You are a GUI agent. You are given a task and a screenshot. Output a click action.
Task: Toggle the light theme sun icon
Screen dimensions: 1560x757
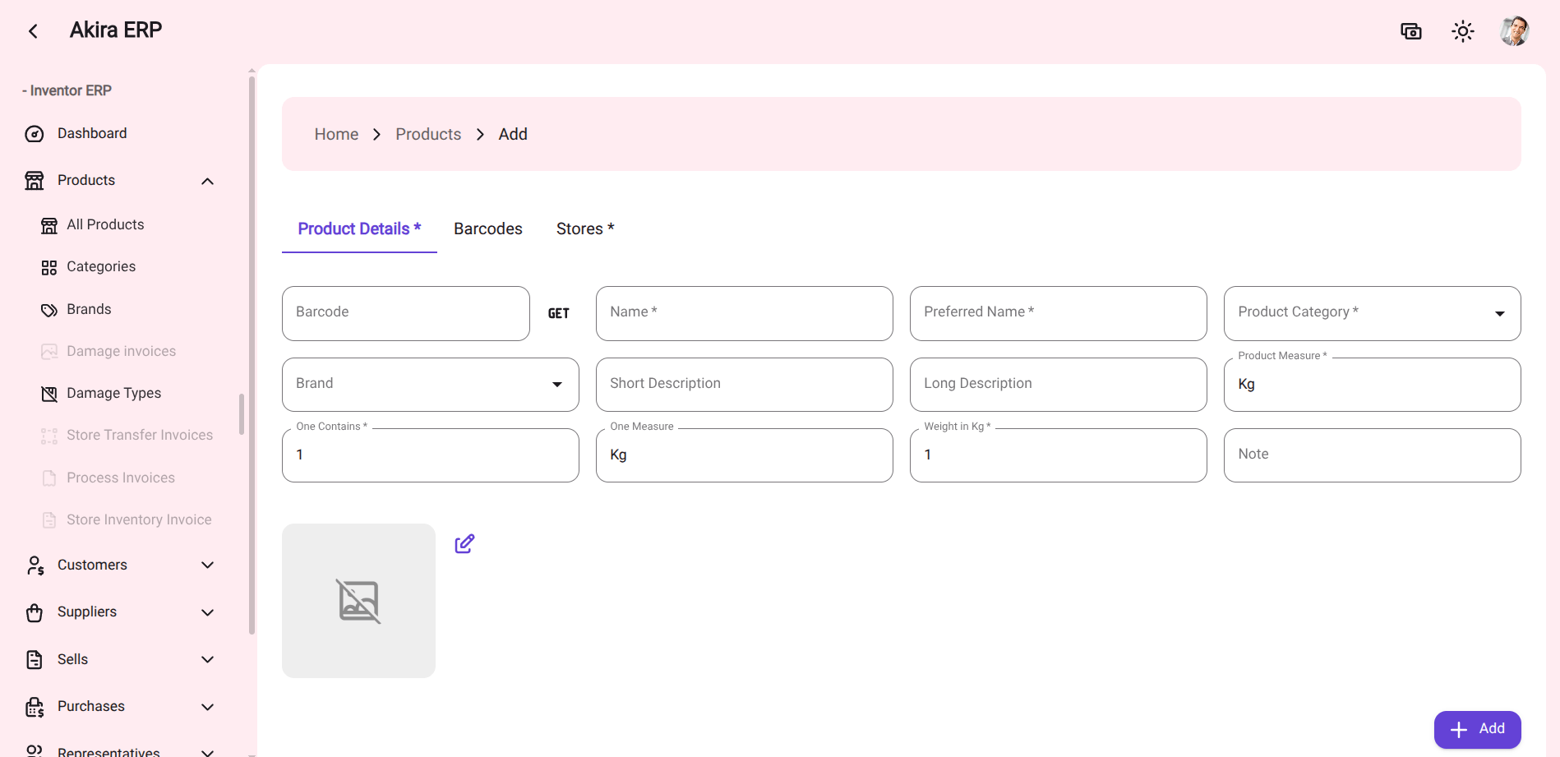point(1463,31)
